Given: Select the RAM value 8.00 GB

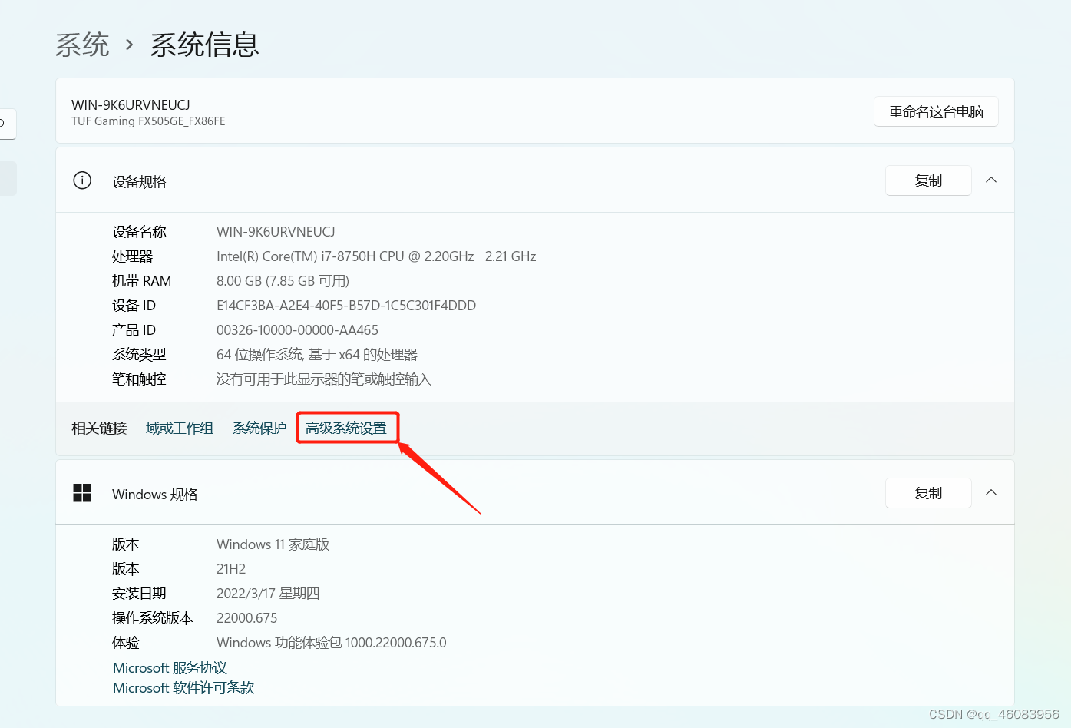Looking at the screenshot, I should [283, 281].
